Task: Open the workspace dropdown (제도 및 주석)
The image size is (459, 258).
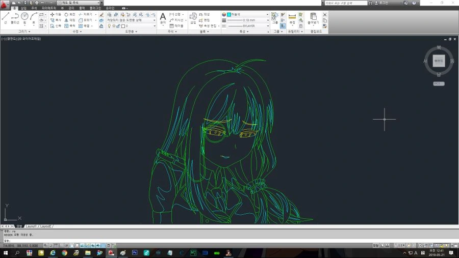Action: point(79,3)
